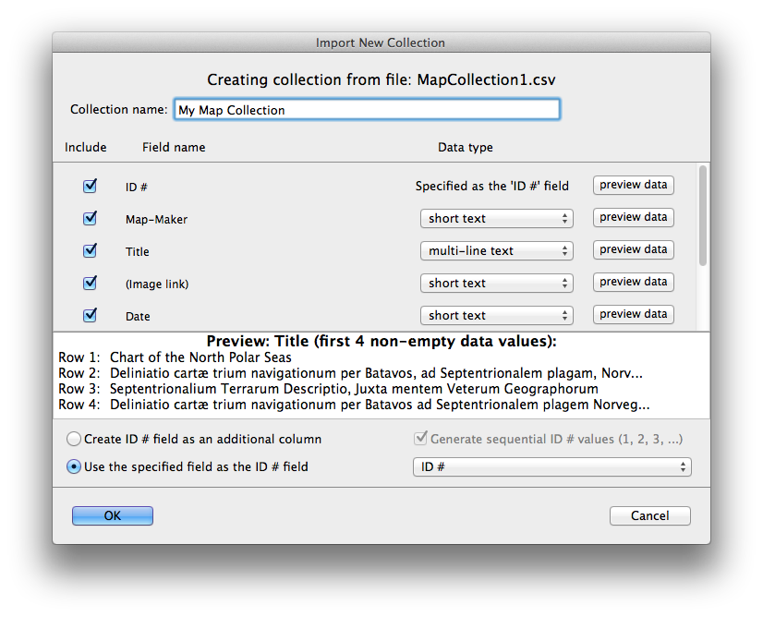Toggle the Date field's Include checkbox
The width and height of the screenshot is (763, 617).
pyautogui.click(x=90, y=315)
